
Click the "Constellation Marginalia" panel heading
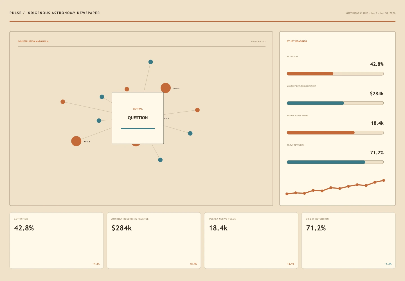coord(33,41)
